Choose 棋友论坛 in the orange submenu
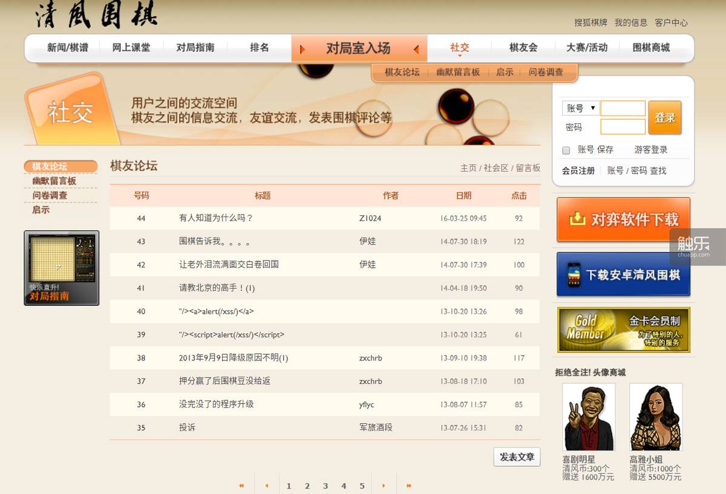The image size is (726, 494). 402,72
